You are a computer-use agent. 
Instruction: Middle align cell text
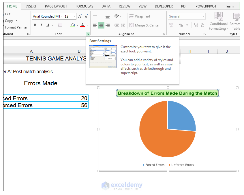tap(101, 16)
